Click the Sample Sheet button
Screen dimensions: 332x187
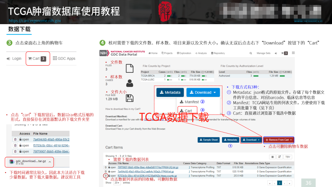pos(209,140)
